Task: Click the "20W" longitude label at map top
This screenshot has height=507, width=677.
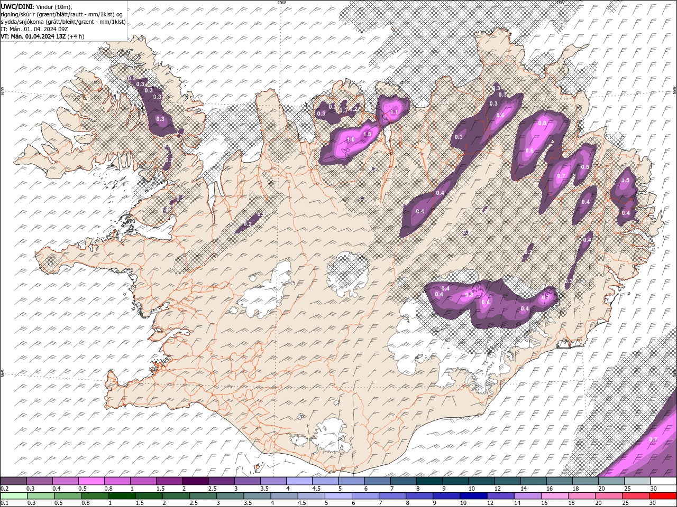Action: [x=281, y=3]
